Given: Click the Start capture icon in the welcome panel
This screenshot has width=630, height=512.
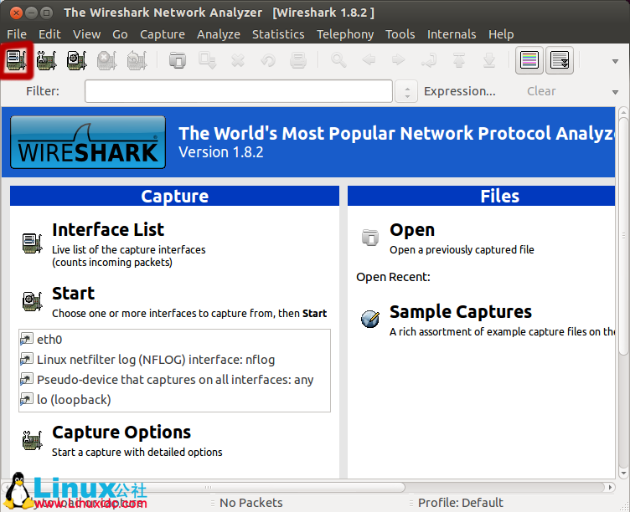Looking at the screenshot, I should coord(32,301).
